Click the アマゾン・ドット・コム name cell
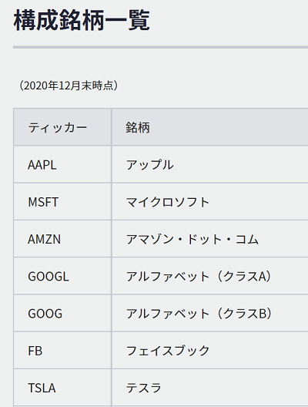This screenshot has width=308, height=407. point(210,239)
